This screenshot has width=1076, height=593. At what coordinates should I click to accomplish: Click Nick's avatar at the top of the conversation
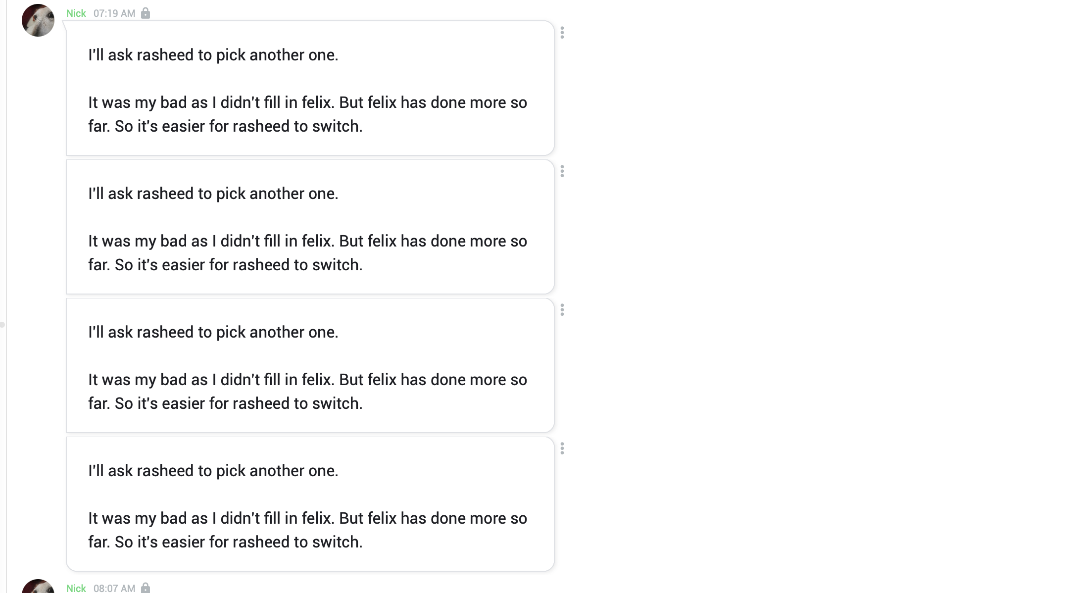coord(38,21)
